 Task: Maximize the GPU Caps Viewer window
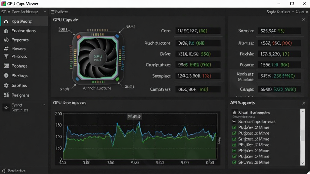(292, 4)
